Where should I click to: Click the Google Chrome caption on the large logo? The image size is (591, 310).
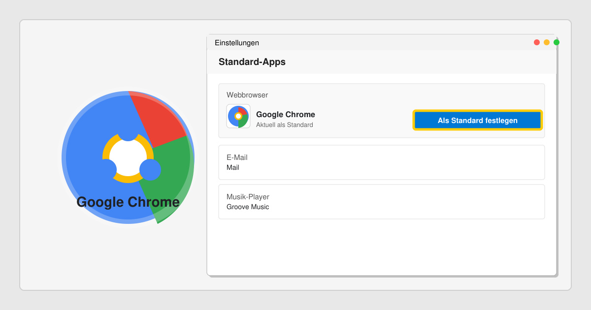[128, 202]
